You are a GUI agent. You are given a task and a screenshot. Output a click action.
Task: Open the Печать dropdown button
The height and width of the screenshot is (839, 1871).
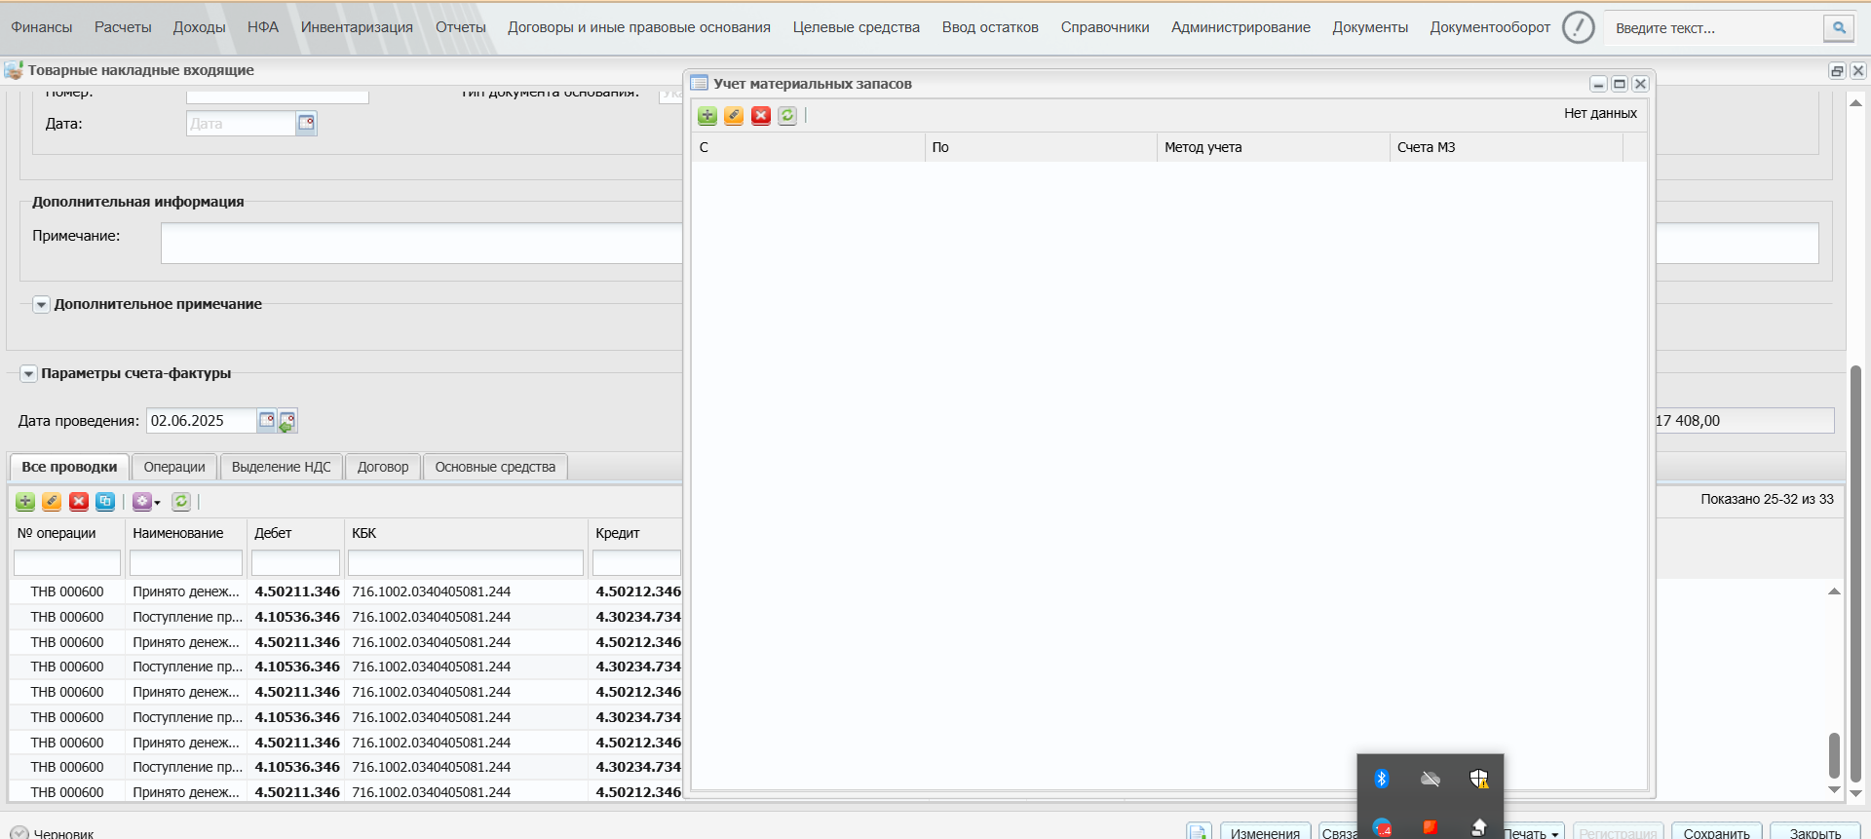1532,833
